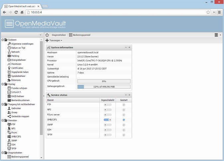
Task: Open top-right hamburger user menu
Action: click(218, 35)
